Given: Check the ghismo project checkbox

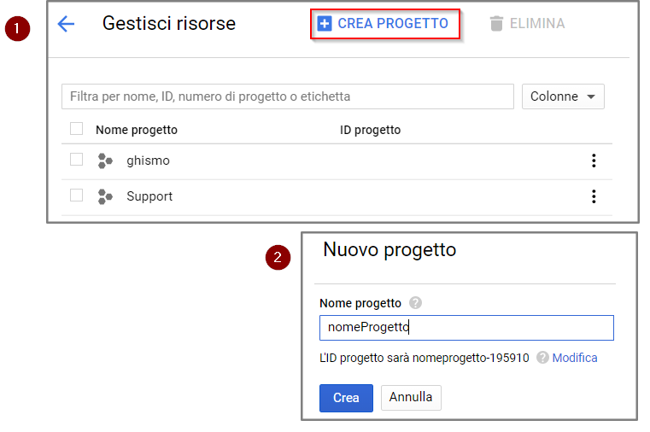Looking at the screenshot, I should [x=76, y=160].
